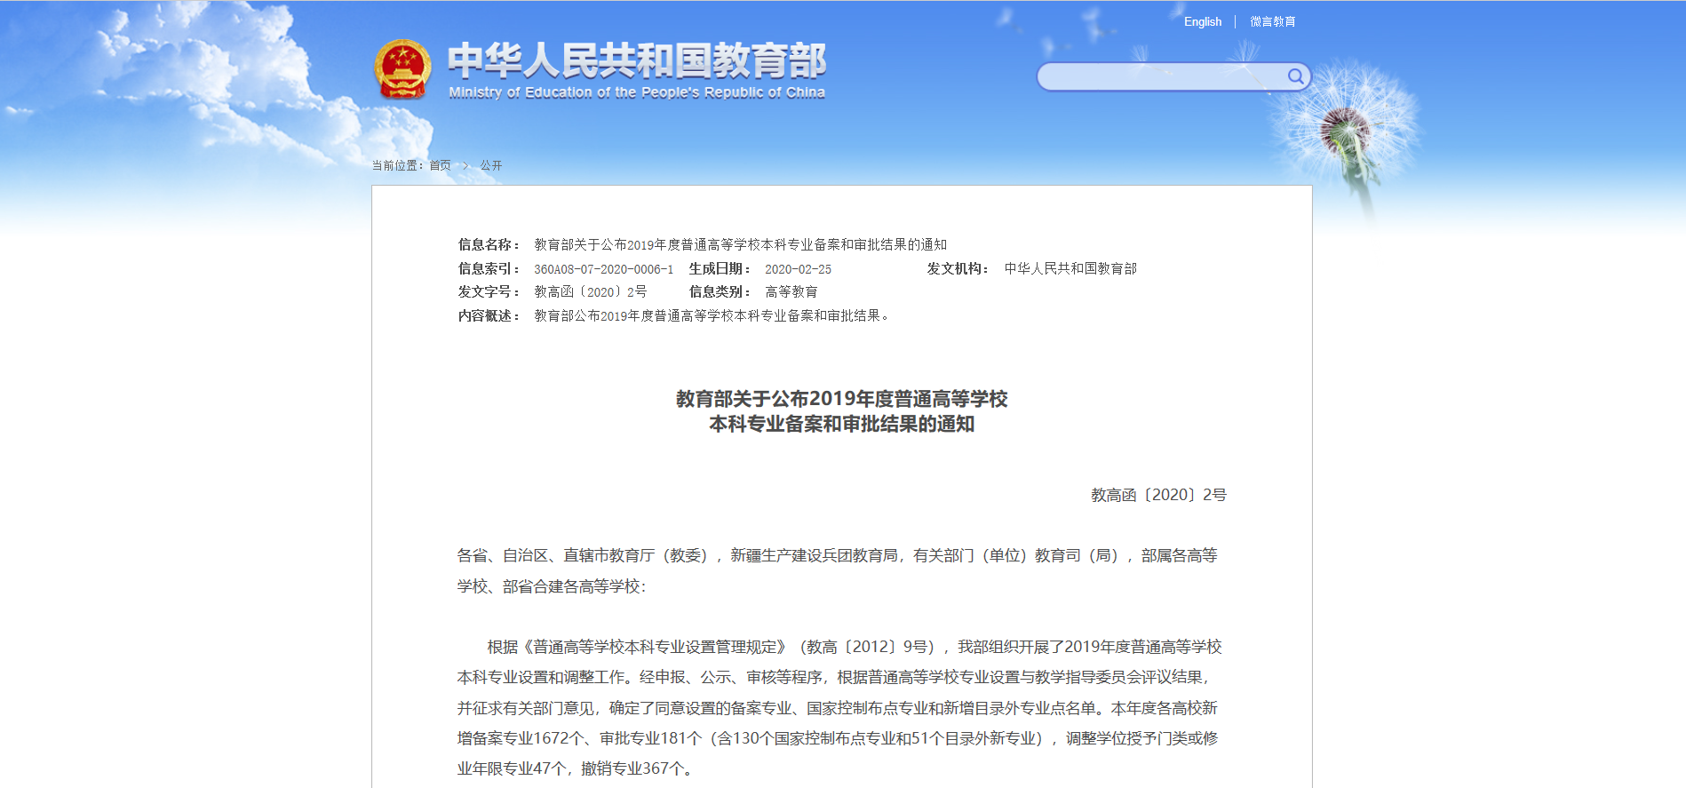Screen dimensions: 1686x788
Task: Click the Ministry of Education title banner
Action: click(x=636, y=70)
